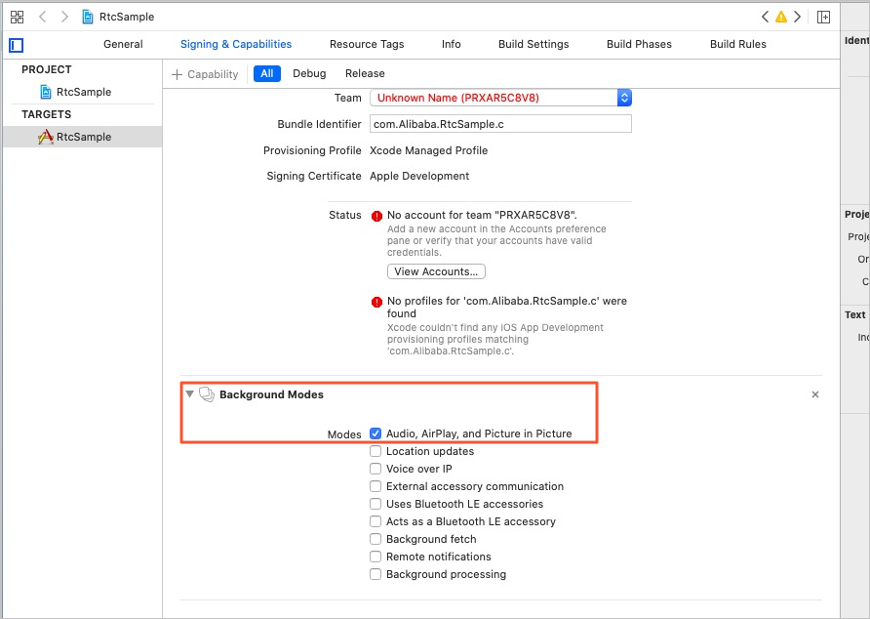Image resolution: width=870 pixels, height=619 pixels.
Task: Open the related items grid menu
Action: (x=18, y=17)
